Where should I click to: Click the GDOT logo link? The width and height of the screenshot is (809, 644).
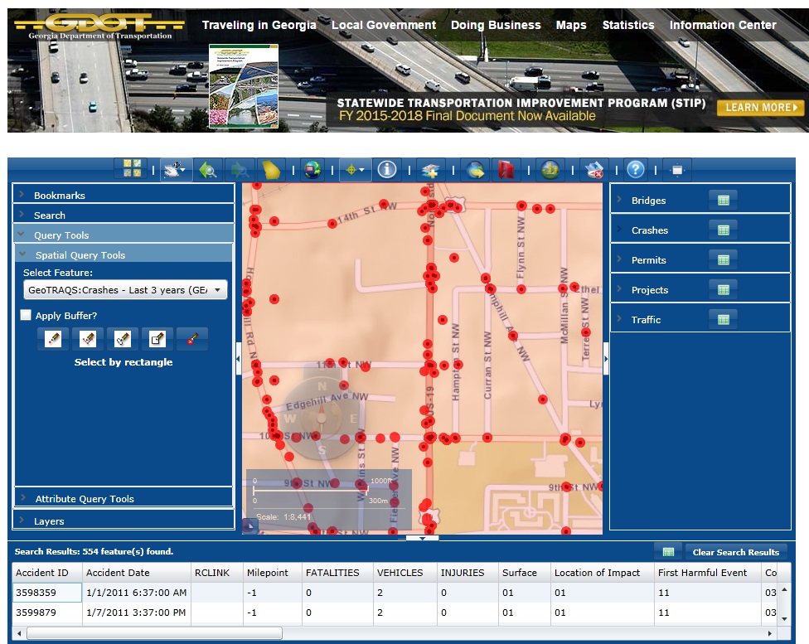[x=99, y=26]
